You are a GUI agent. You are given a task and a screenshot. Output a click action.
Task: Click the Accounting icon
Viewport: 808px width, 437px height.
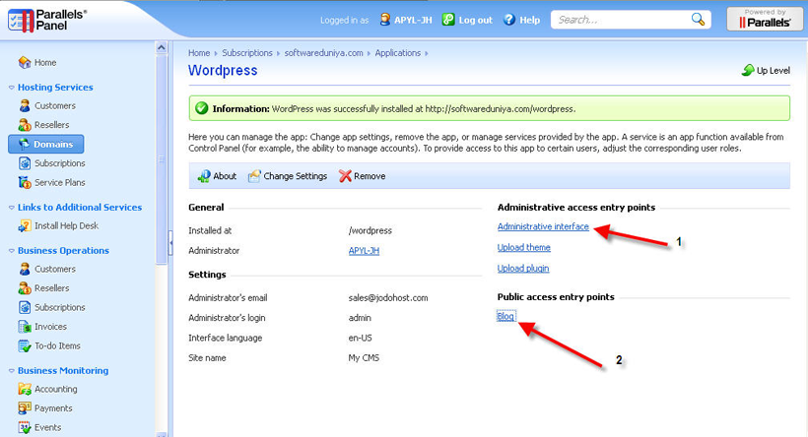click(25, 389)
